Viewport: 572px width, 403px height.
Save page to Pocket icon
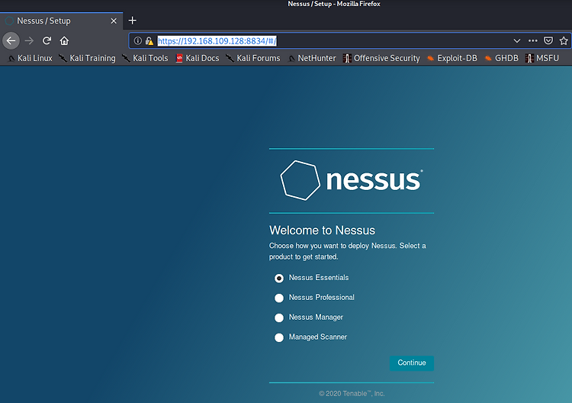[x=548, y=40]
